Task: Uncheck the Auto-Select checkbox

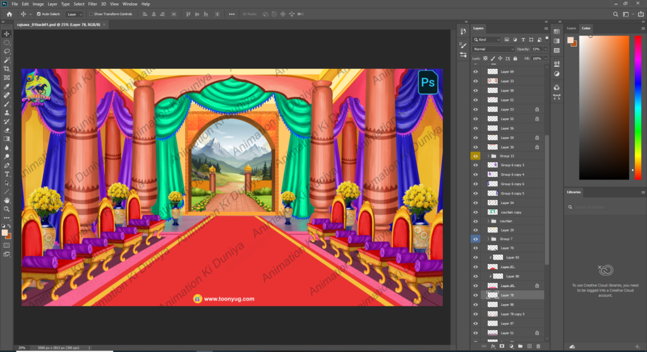Action: pyautogui.click(x=39, y=13)
